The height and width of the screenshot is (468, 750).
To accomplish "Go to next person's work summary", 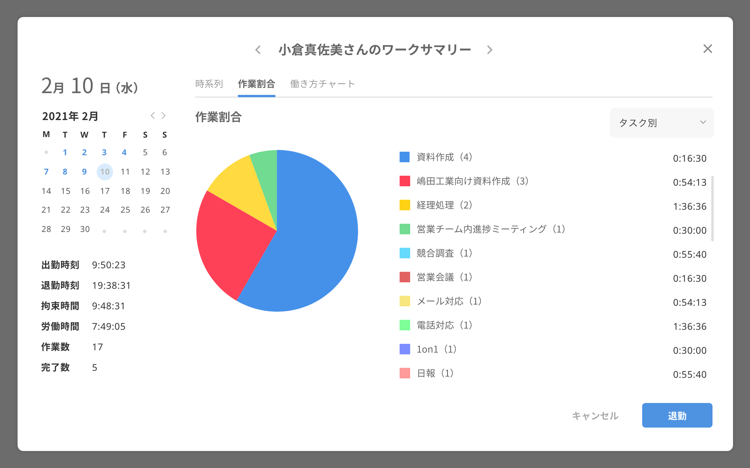I will pyautogui.click(x=489, y=50).
